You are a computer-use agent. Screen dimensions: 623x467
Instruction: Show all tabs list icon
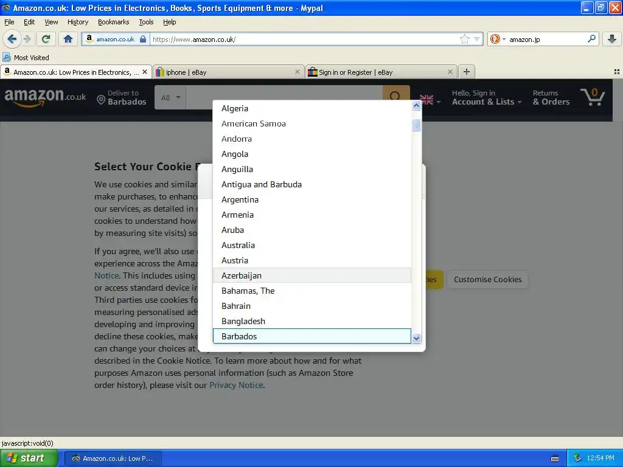tap(617, 72)
